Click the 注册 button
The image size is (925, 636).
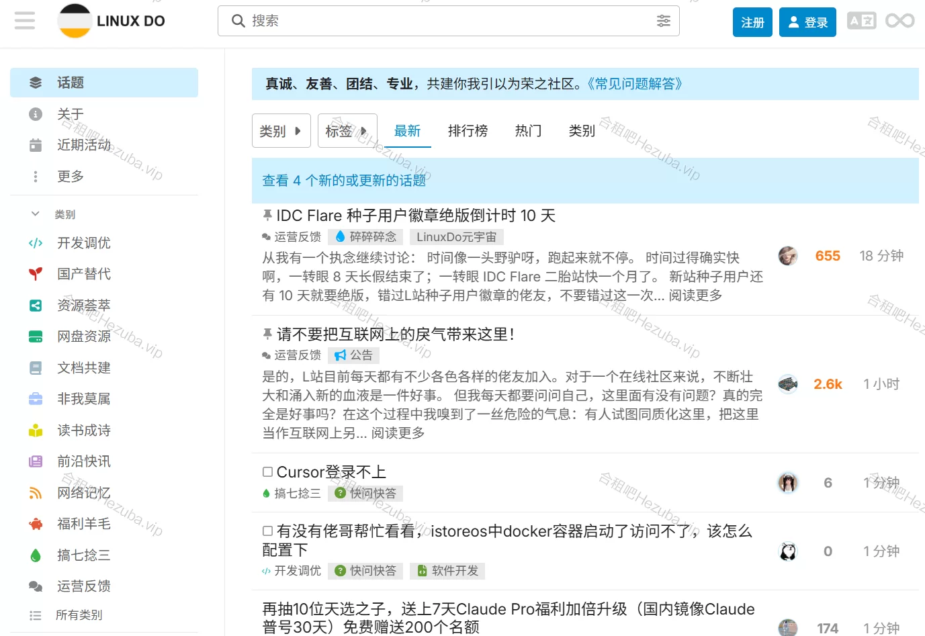tap(752, 22)
